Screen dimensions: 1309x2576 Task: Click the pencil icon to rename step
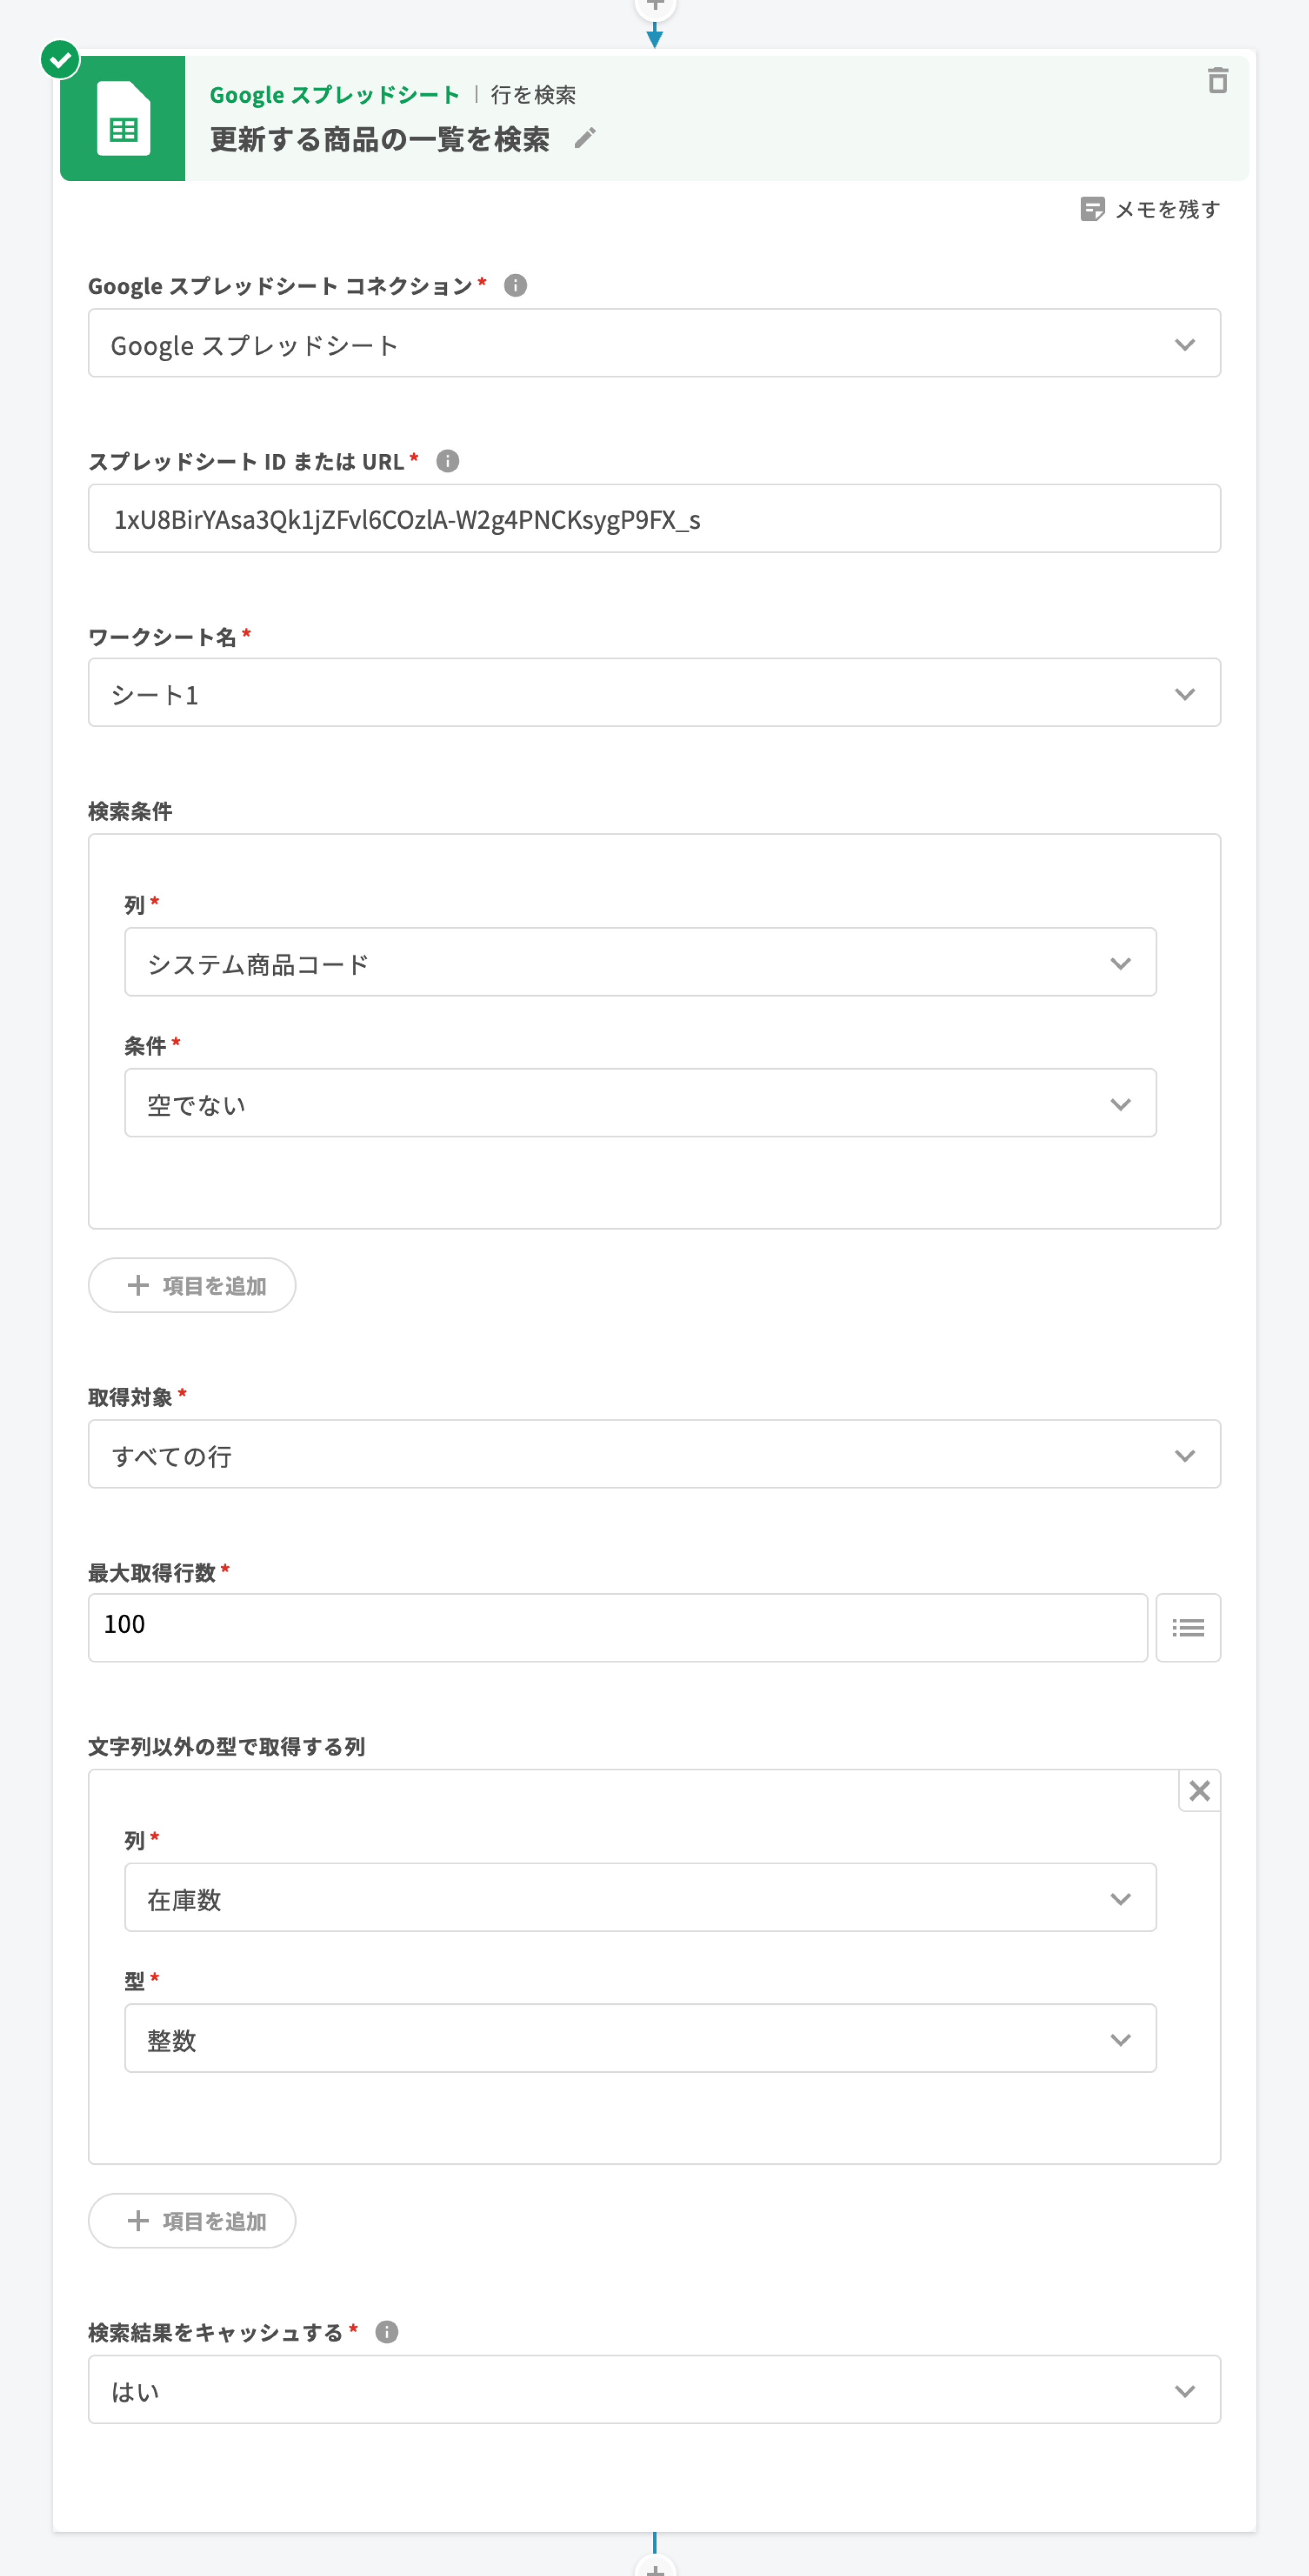pos(585,138)
